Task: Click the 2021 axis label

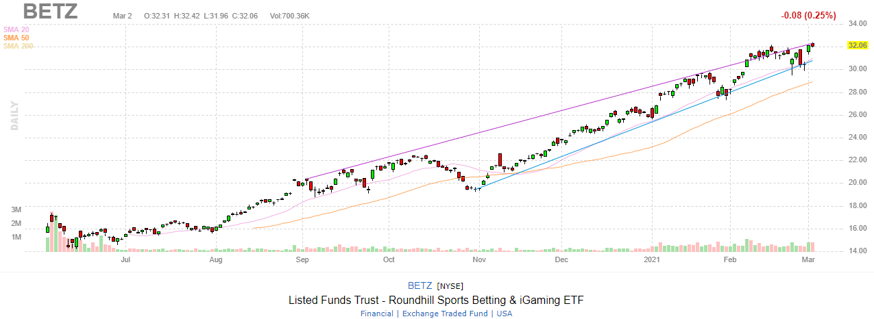Action: point(652,260)
